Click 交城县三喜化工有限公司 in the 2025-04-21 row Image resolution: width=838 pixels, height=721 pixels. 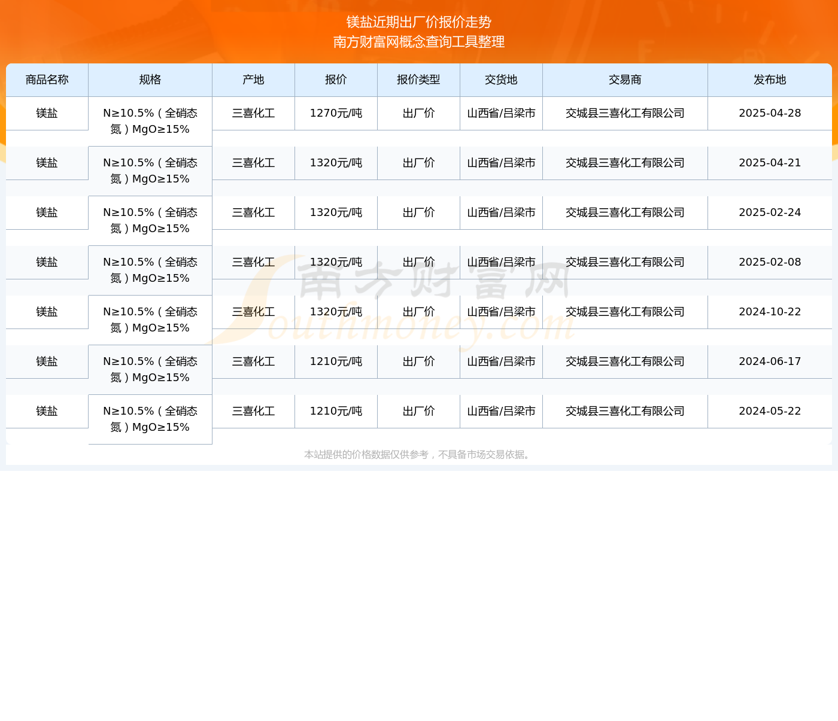click(626, 163)
